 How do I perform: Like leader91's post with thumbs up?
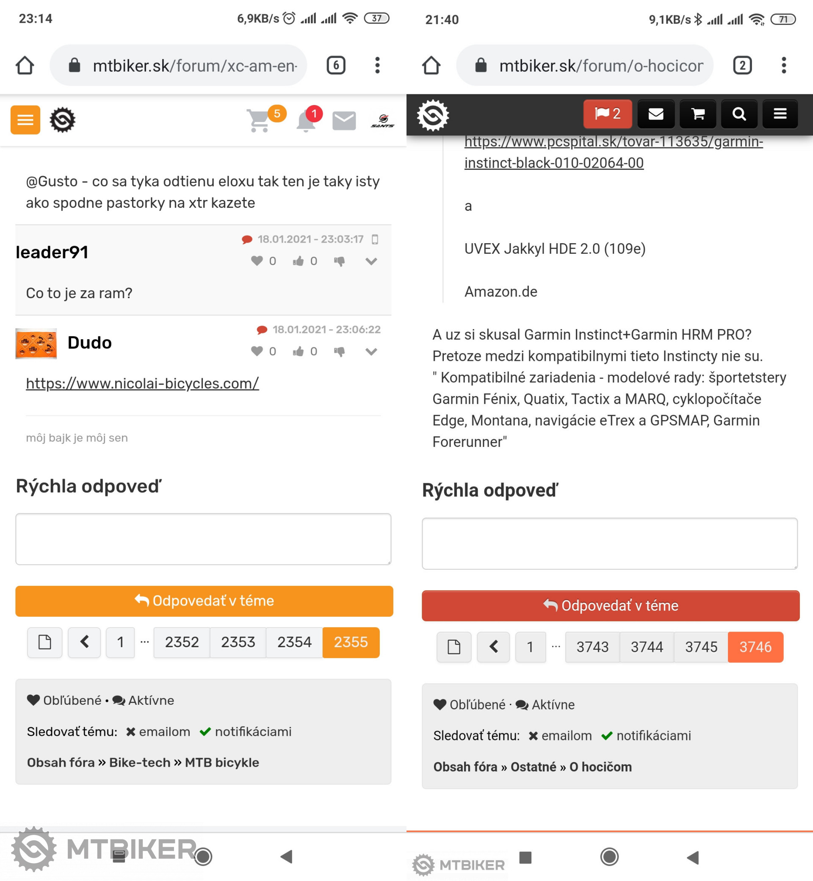pos(298,261)
